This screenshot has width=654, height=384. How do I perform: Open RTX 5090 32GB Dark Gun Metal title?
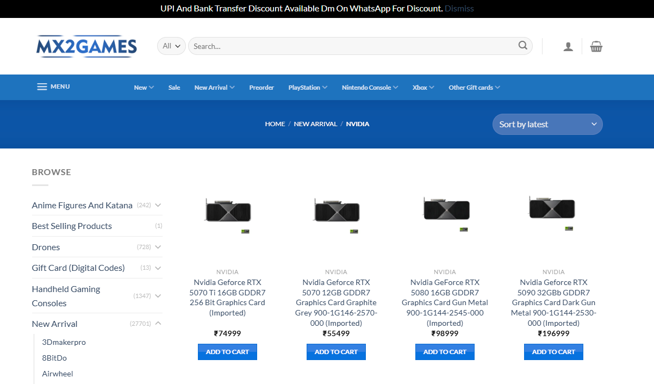coord(553,302)
